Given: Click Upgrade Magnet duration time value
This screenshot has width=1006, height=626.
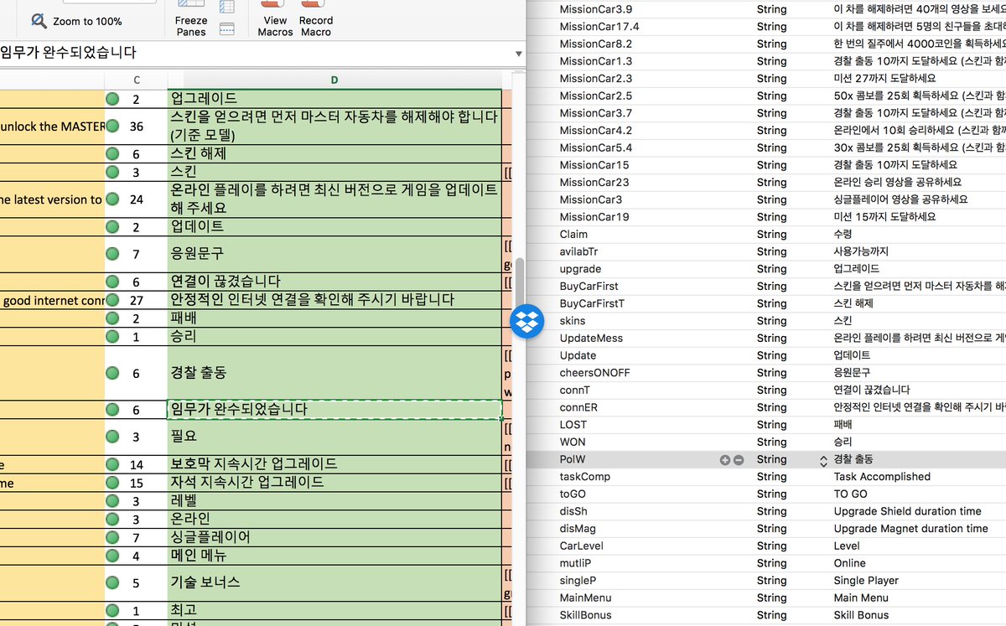Looking at the screenshot, I should (x=910, y=529).
